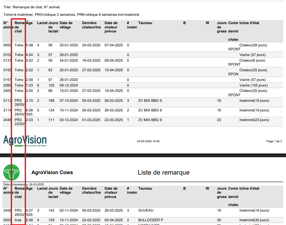Click status 'Inséminé(30 jours)'

click(x=254, y=220)
